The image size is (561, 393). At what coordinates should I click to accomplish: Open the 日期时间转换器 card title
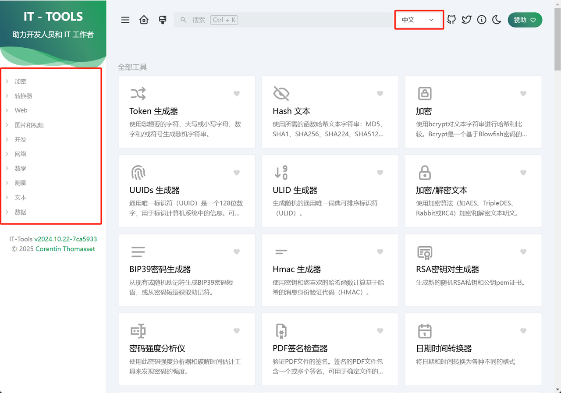click(444, 349)
